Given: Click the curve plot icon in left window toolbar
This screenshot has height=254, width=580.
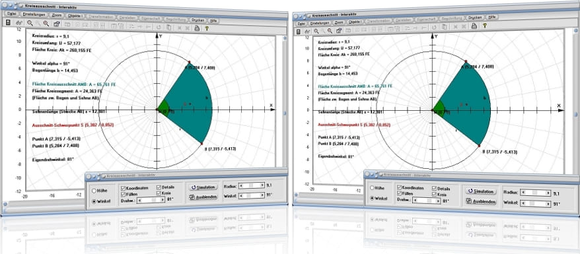Looking at the screenshot, I should click(x=19, y=23).
